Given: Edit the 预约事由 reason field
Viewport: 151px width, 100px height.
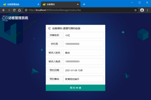Looking at the screenshot, I should click(x=83, y=79).
